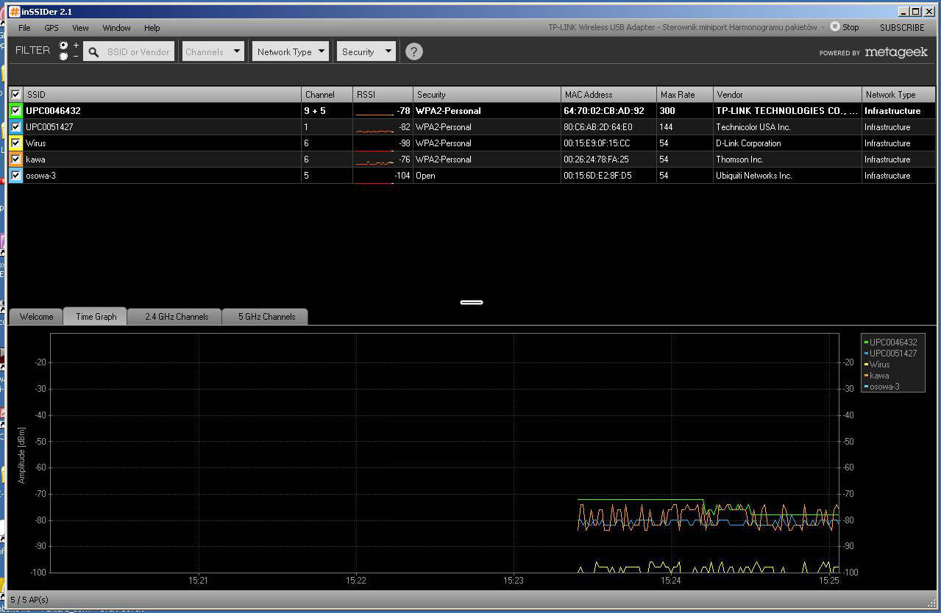Click MAC address 00:26:24:78:FA:25
Screen dimensions: 941x613
[x=596, y=159]
